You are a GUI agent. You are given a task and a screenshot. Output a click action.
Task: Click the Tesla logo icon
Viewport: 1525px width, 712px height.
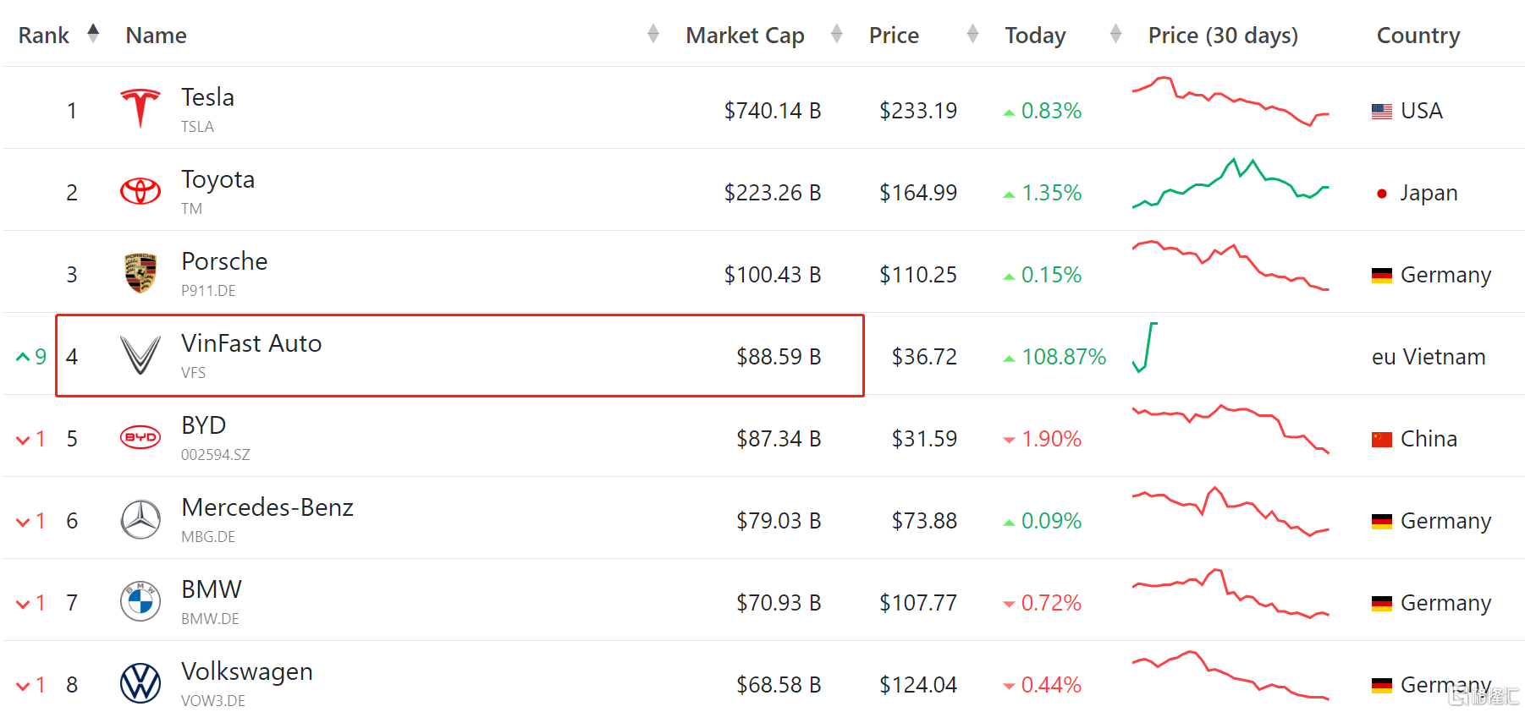(x=140, y=108)
